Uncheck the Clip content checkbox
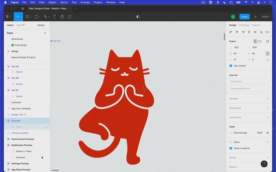 click(x=231, y=66)
